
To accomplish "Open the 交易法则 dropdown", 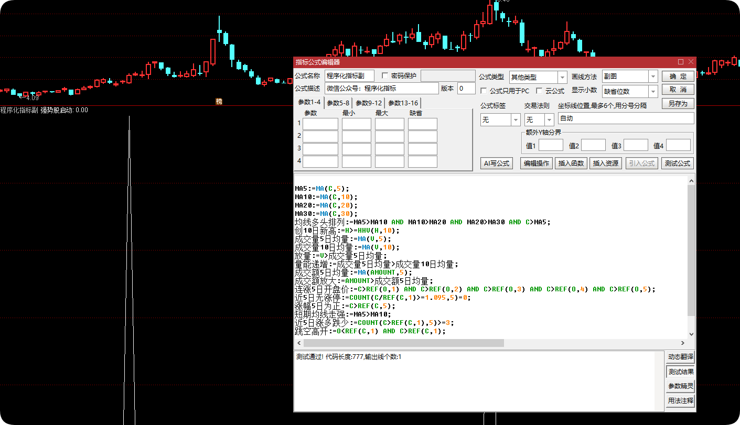I will click(x=549, y=120).
